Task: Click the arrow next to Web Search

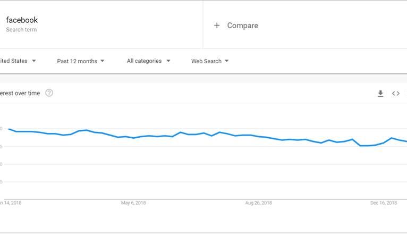Action: click(x=227, y=61)
